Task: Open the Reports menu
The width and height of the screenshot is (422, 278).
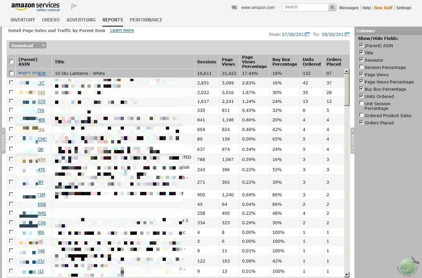Action: pyautogui.click(x=113, y=20)
